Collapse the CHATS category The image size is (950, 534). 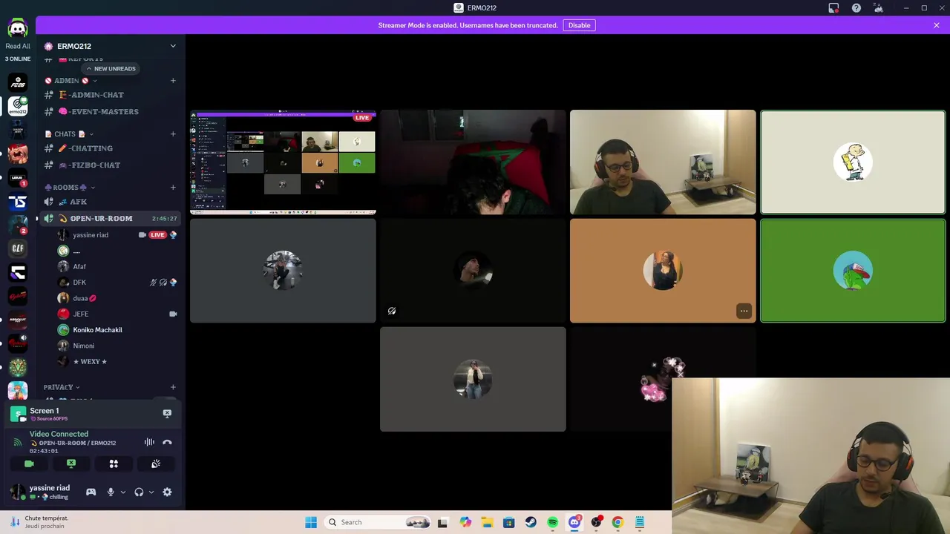68,134
